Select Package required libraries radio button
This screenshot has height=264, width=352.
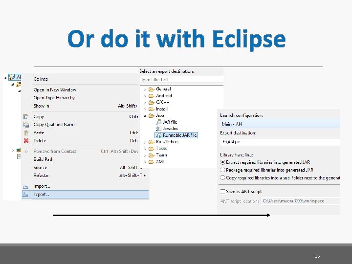tap(222, 170)
